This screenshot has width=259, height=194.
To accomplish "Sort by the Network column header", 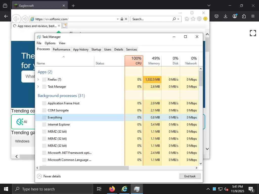I will pyautogui.click(x=189, y=61).
